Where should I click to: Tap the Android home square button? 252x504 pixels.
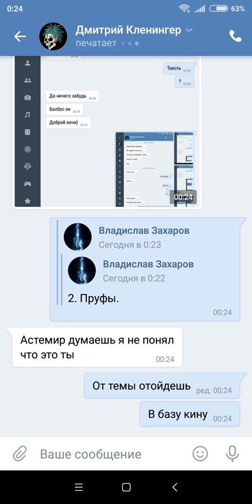click(126, 487)
